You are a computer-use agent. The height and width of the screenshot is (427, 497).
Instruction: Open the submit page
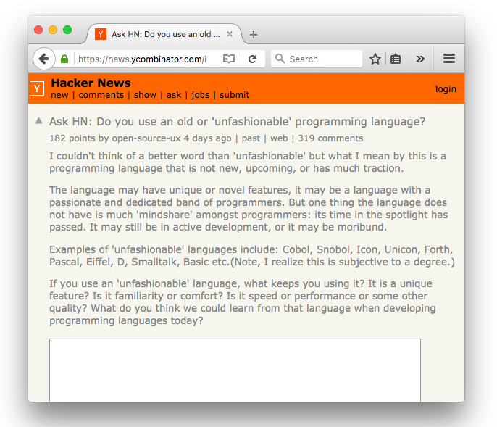[x=234, y=95]
